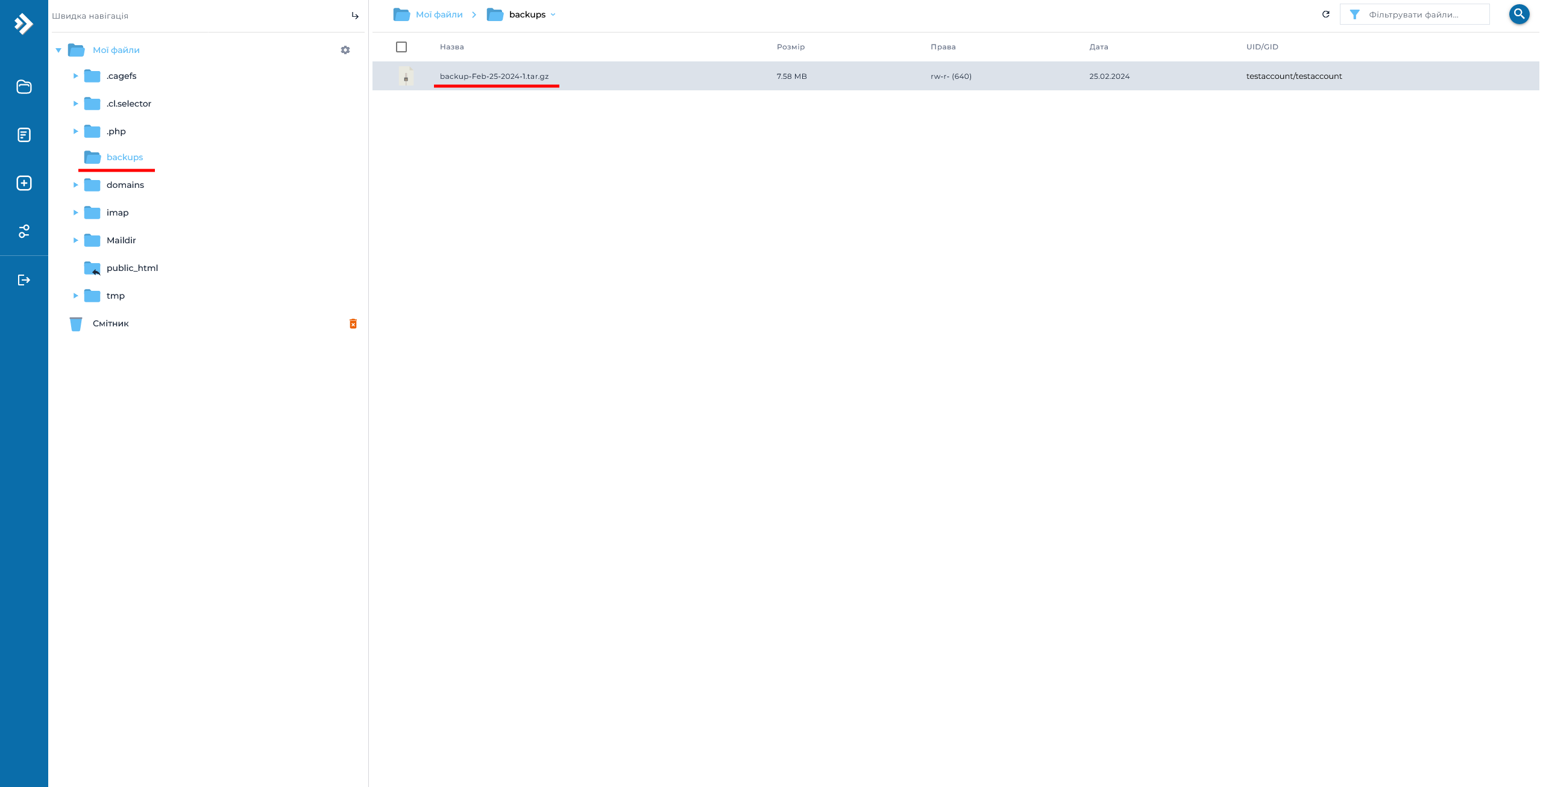
Task: Expand the domains folder
Action: click(x=76, y=185)
